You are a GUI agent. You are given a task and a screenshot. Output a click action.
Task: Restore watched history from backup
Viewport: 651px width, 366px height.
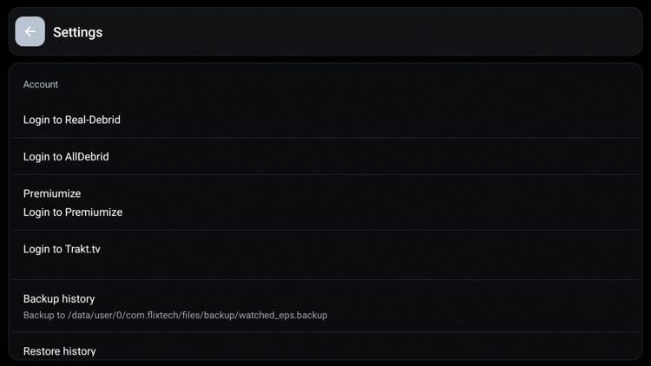pyautogui.click(x=59, y=350)
